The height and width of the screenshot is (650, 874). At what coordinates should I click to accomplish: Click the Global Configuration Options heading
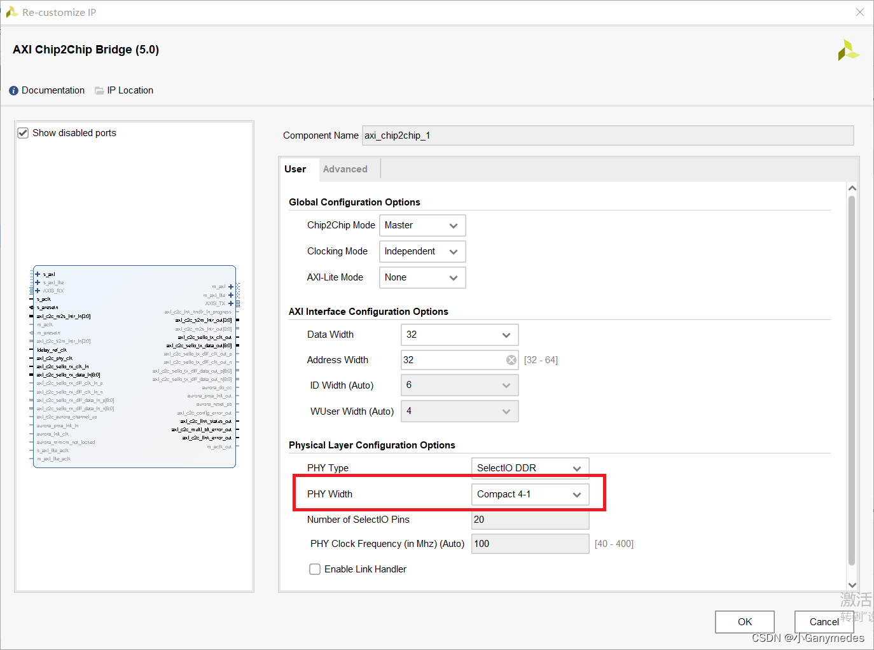coord(354,202)
